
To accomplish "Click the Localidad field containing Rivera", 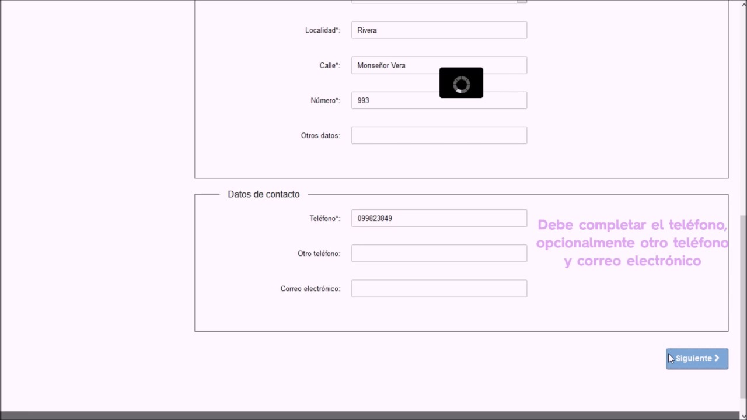I will click(439, 30).
